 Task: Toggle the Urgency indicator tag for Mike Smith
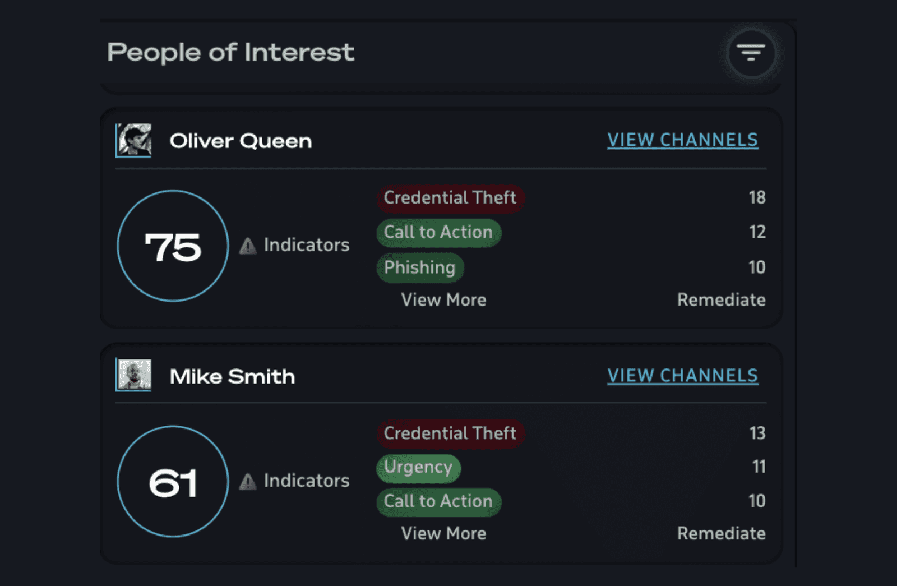(418, 467)
